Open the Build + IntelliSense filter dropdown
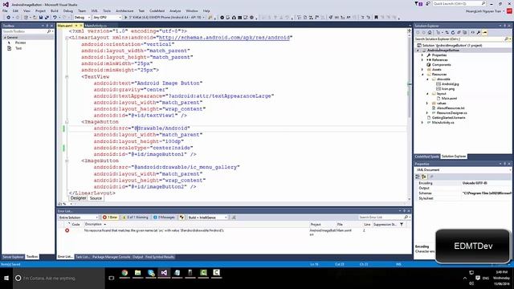Viewport: 514px width, 289px height. pos(207,218)
